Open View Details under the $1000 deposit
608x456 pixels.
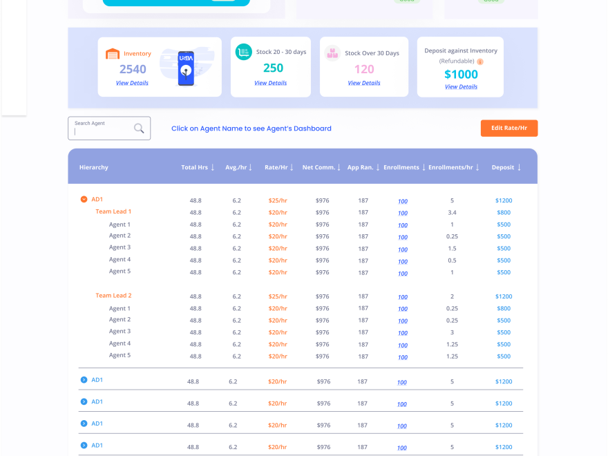pos(461,87)
